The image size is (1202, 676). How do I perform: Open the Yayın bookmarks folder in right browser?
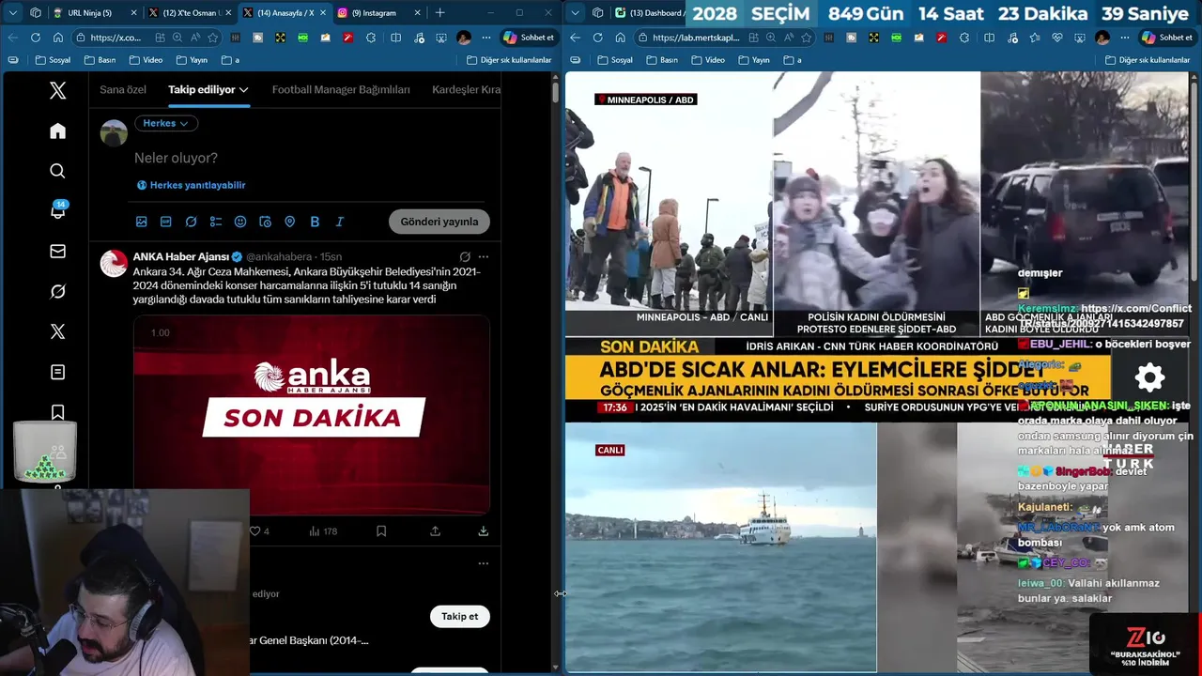point(754,60)
